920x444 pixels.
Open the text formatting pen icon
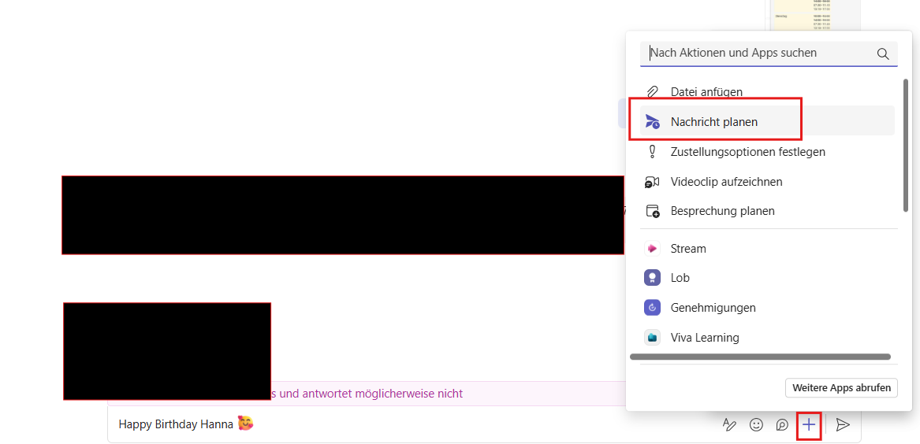pyautogui.click(x=729, y=425)
